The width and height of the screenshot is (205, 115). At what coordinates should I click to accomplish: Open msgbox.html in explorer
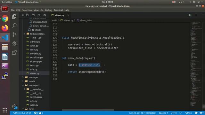[40, 22]
